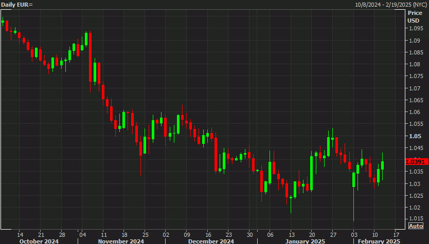Click the 1.08 price axis value
Viewport: 429px width, 244px height.
tap(415, 64)
